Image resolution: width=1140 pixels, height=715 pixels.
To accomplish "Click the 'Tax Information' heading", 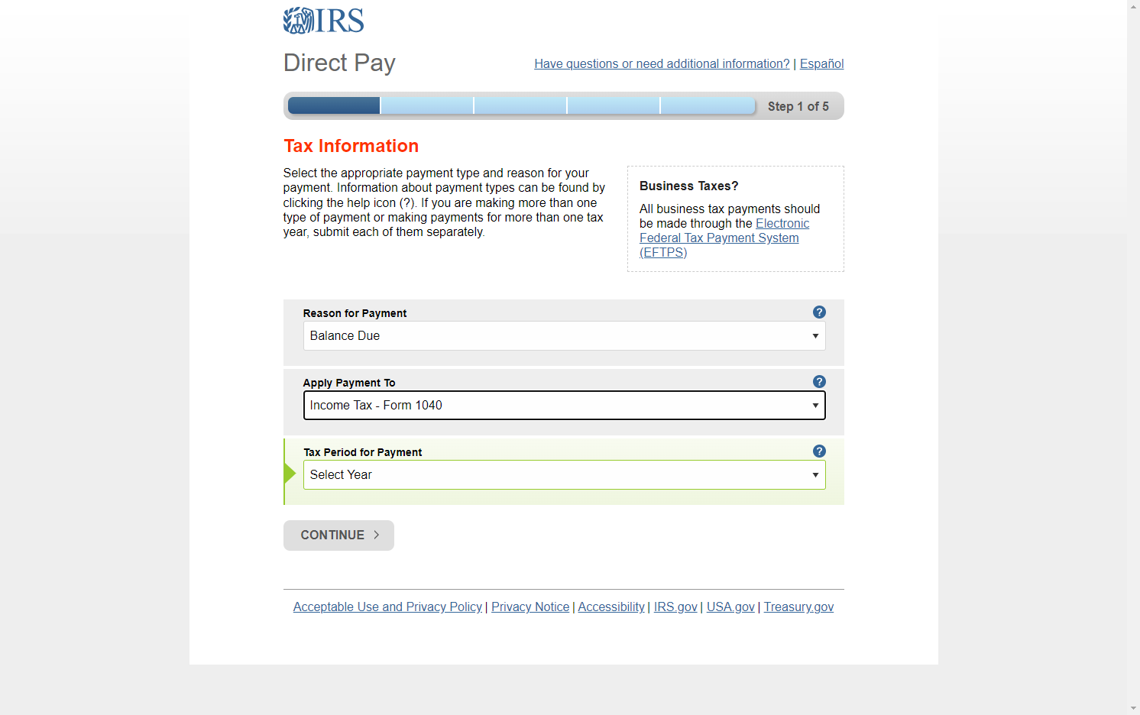I will click(351, 146).
